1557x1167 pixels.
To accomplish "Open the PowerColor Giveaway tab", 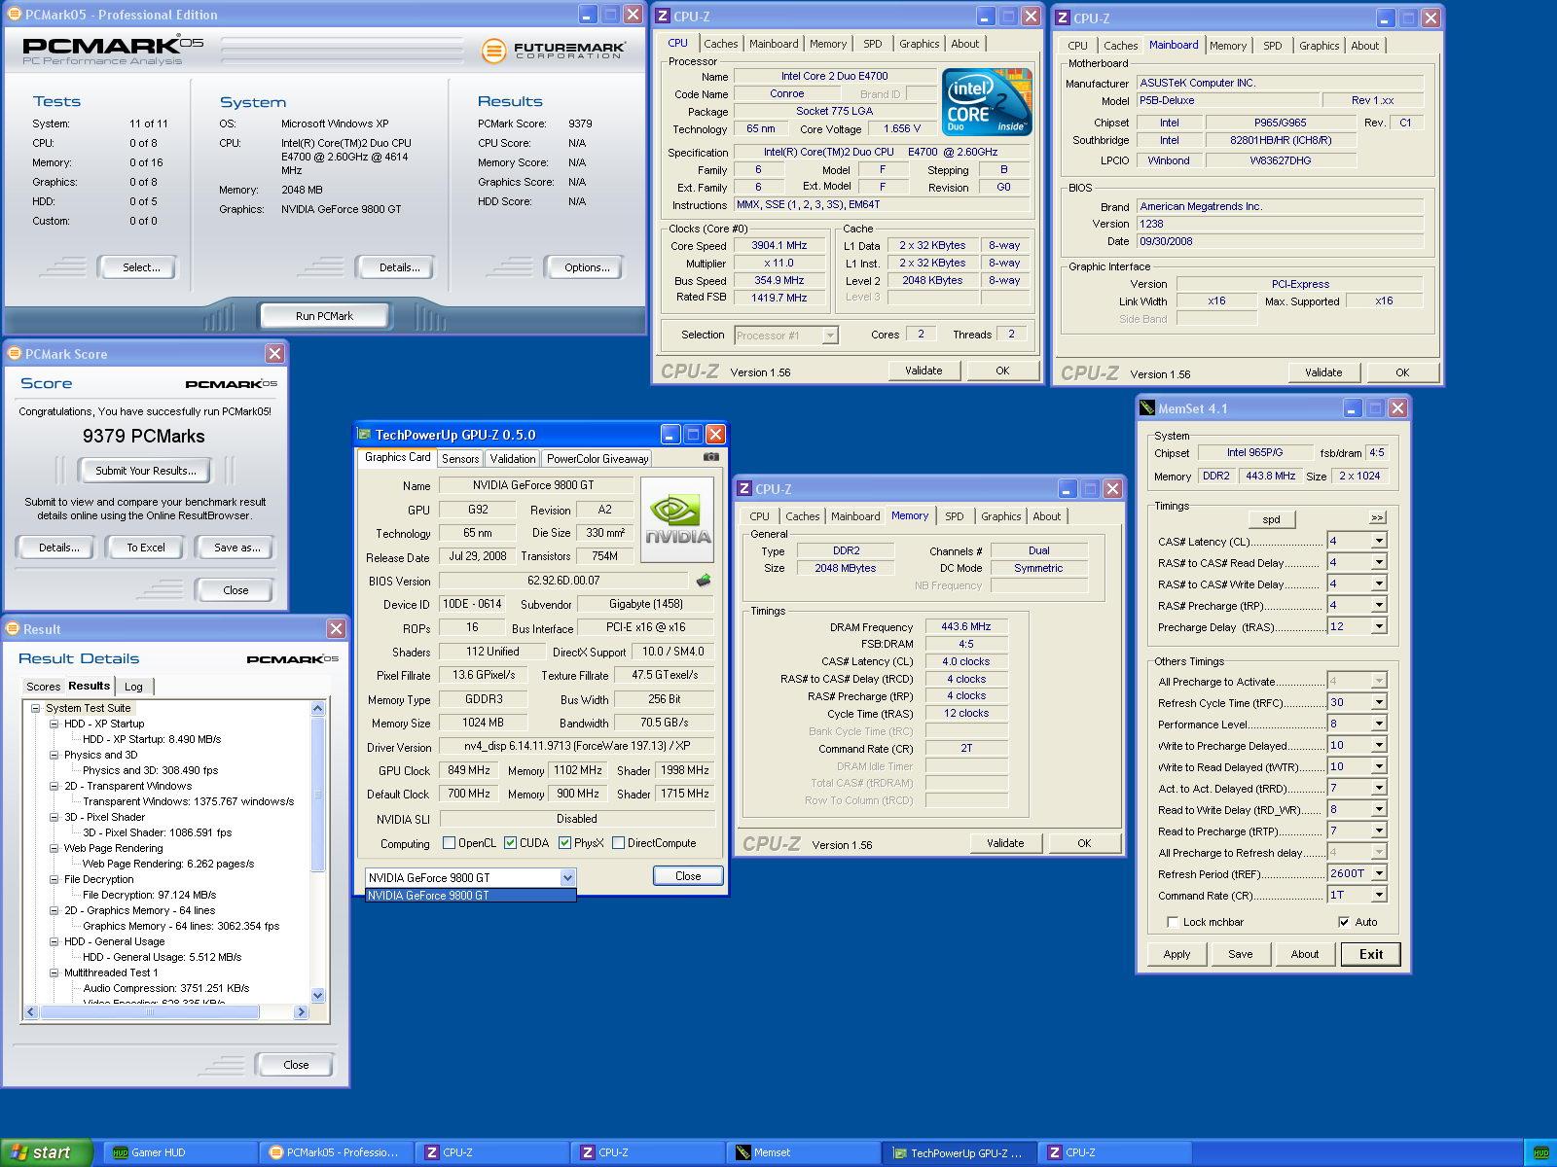I will coord(597,459).
